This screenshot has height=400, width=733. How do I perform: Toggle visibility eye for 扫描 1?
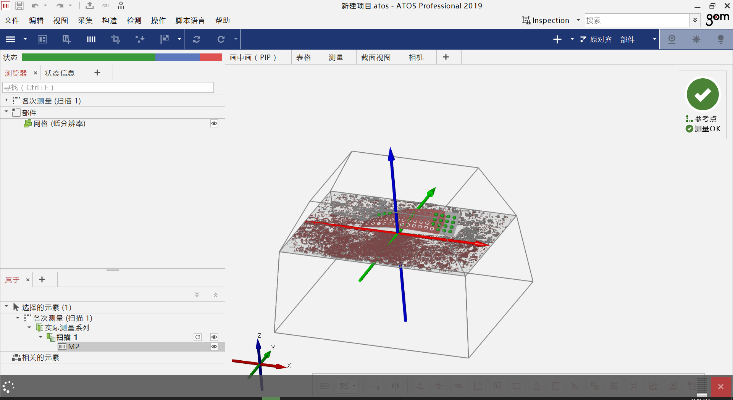pos(214,337)
